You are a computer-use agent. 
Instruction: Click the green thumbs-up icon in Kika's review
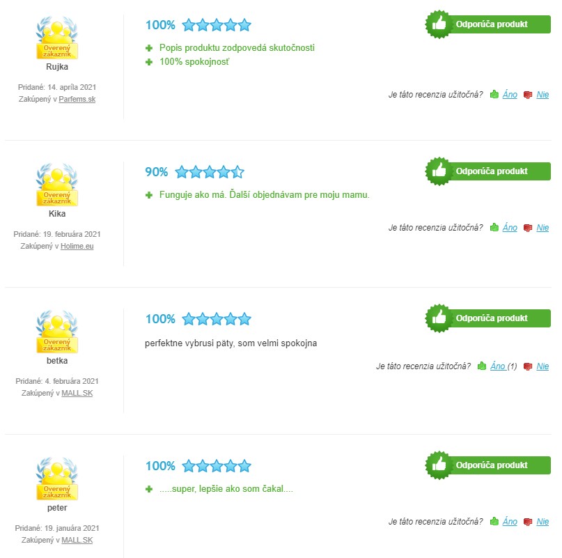coord(494,227)
